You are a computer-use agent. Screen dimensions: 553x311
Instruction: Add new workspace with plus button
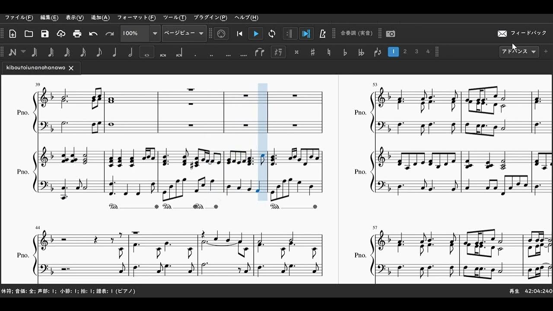pos(546,51)
